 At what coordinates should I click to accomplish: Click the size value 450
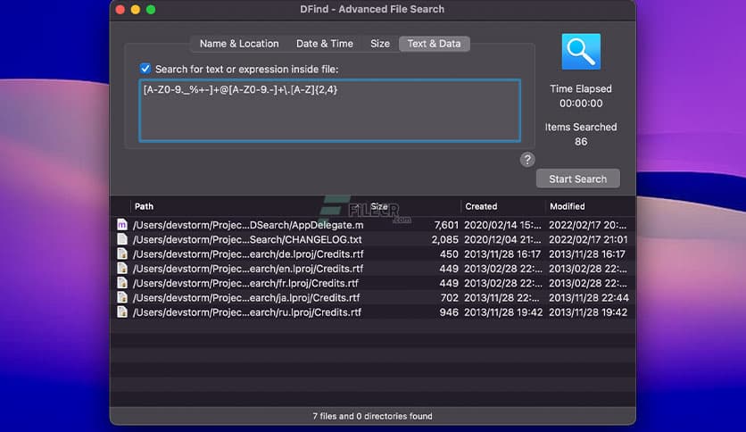449,254
